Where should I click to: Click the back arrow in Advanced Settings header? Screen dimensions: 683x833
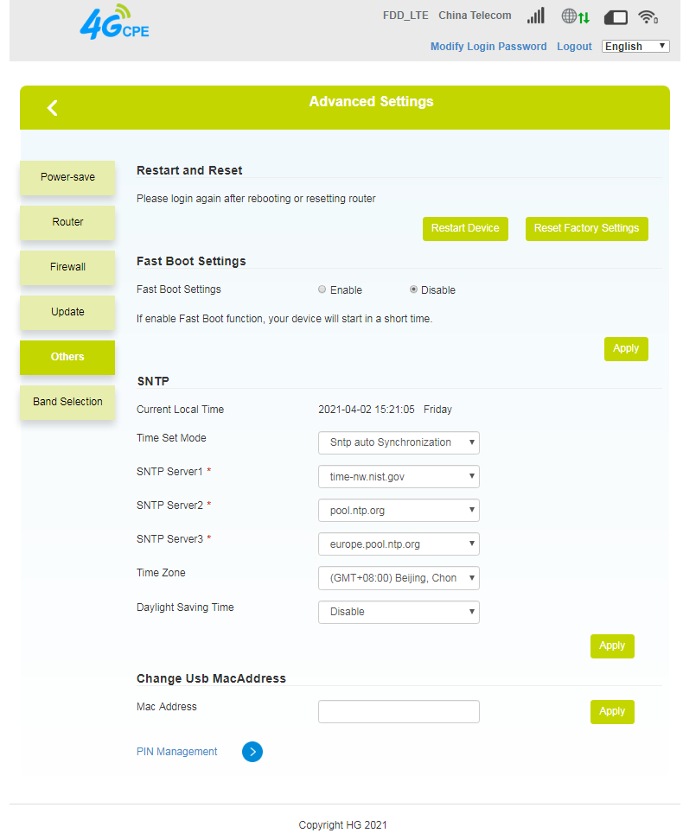coord(52,108)
